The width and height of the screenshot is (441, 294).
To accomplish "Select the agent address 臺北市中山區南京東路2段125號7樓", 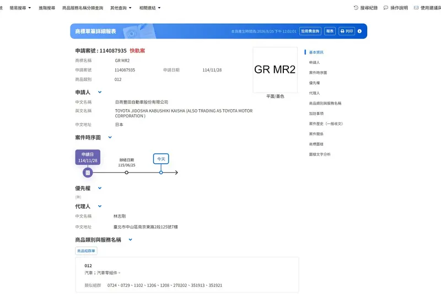I will tap(146, 227).
